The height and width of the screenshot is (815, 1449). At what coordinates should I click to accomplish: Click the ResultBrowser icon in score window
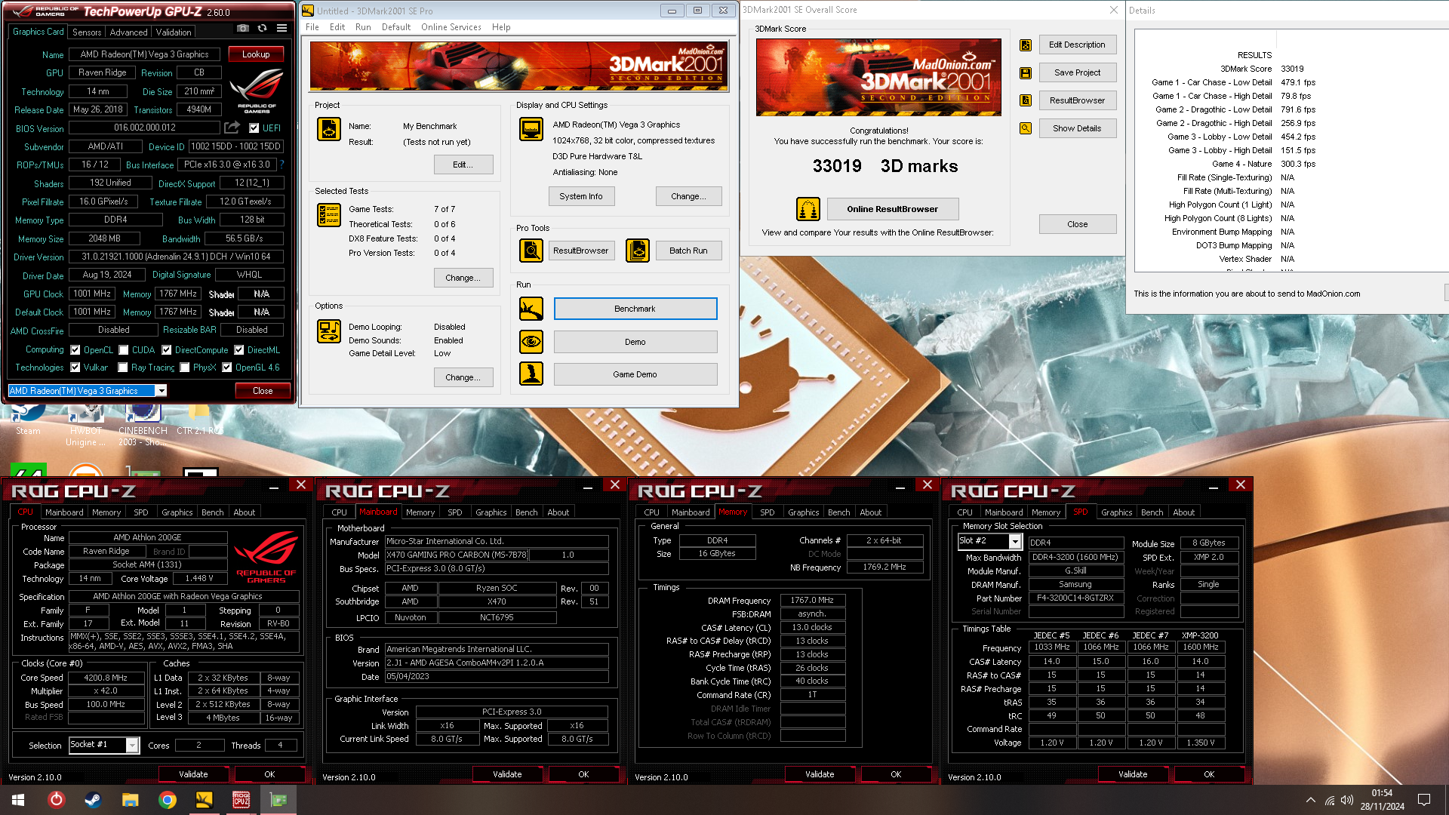(x=1026, y=100)
